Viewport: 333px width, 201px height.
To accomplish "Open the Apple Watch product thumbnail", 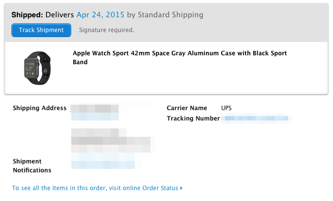I will click(x=38, y=68).
